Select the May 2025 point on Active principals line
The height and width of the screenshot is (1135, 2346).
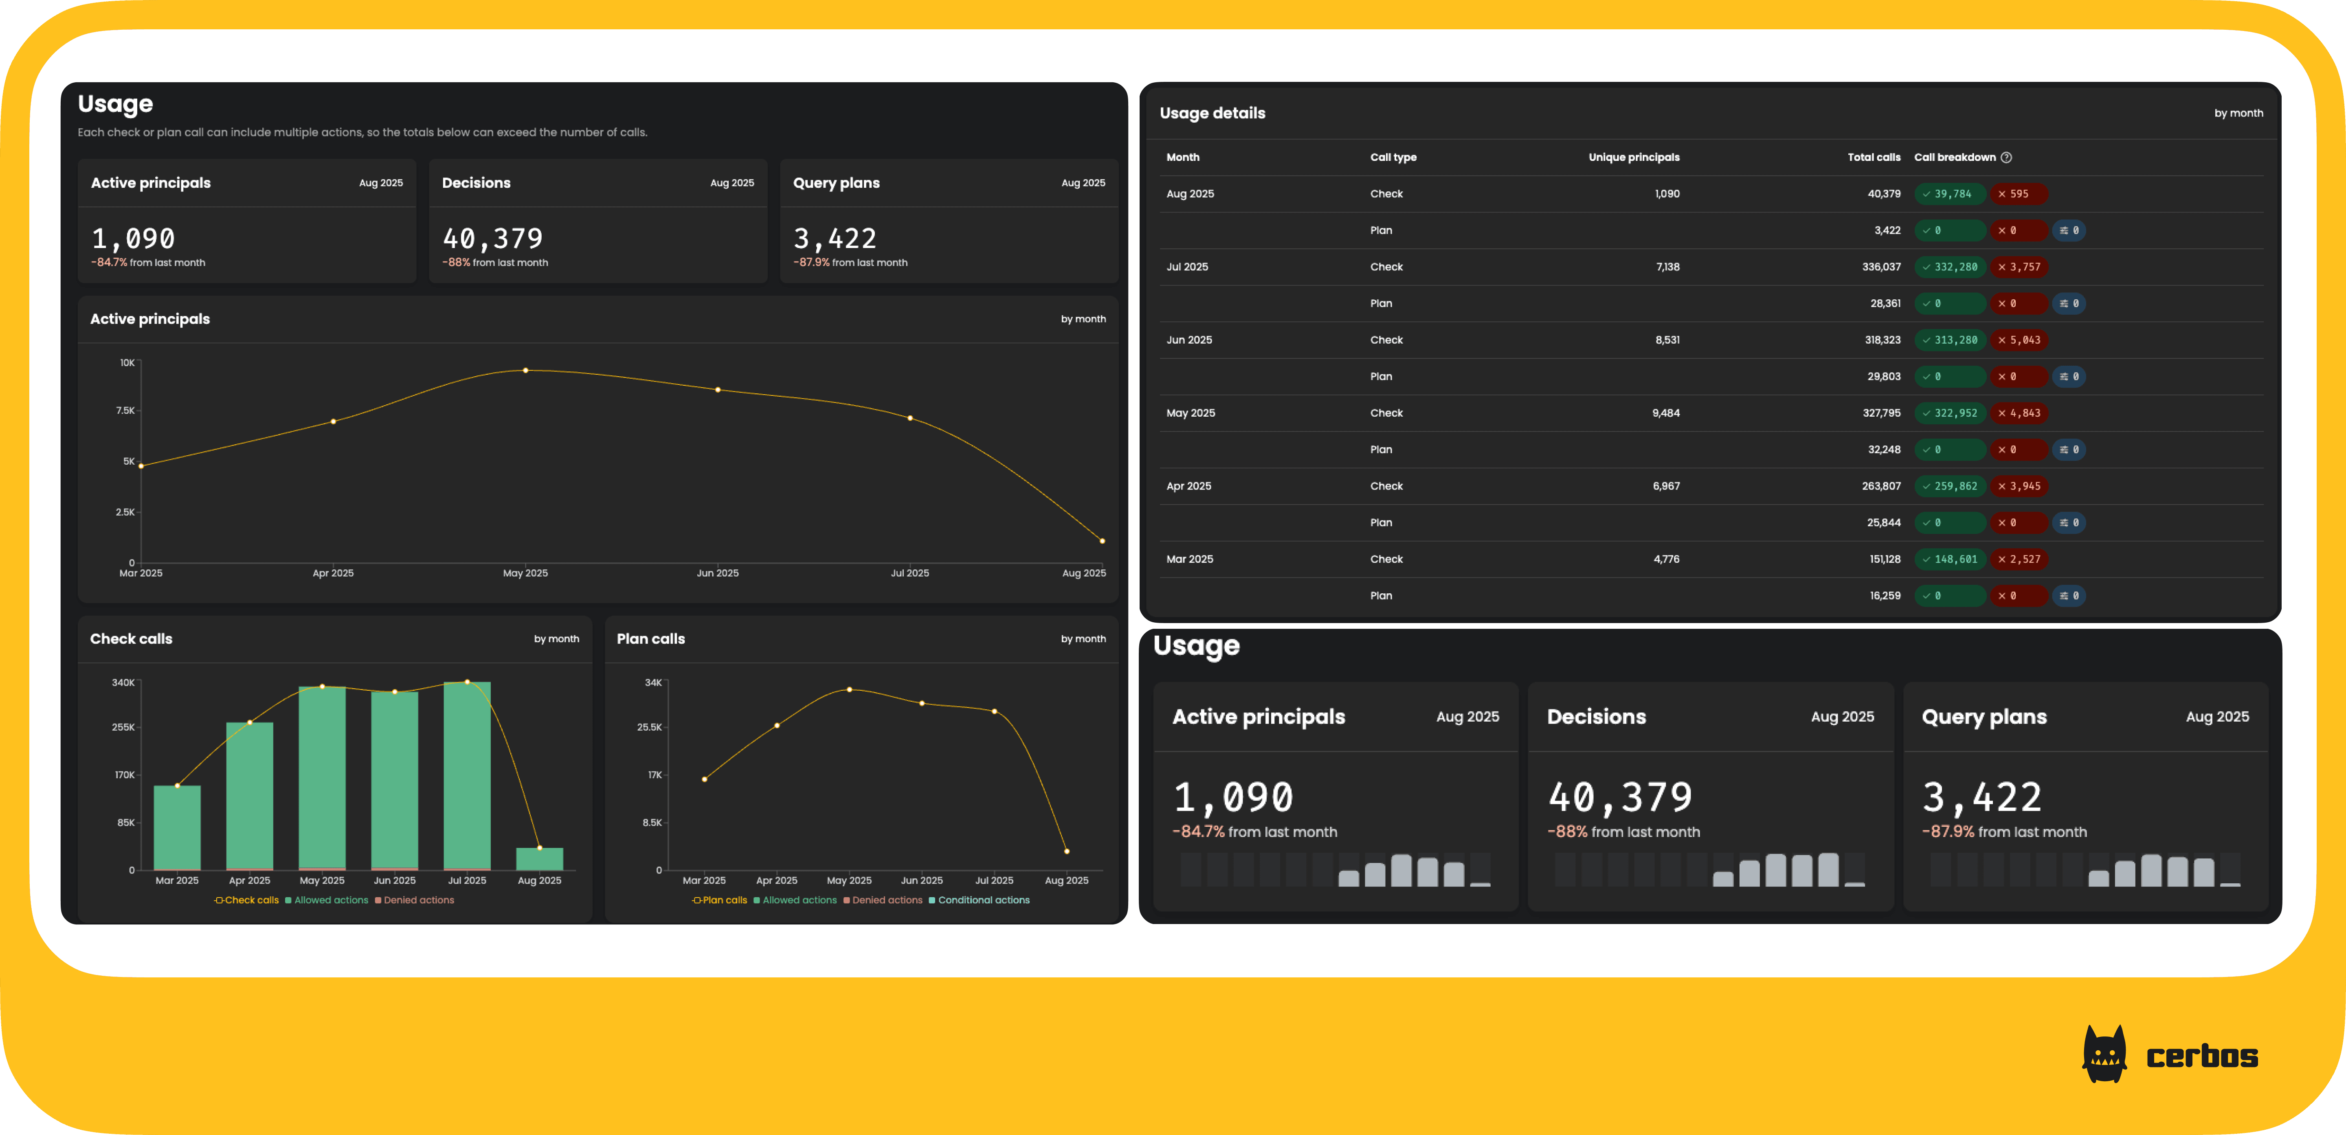[x=525, y=371]
